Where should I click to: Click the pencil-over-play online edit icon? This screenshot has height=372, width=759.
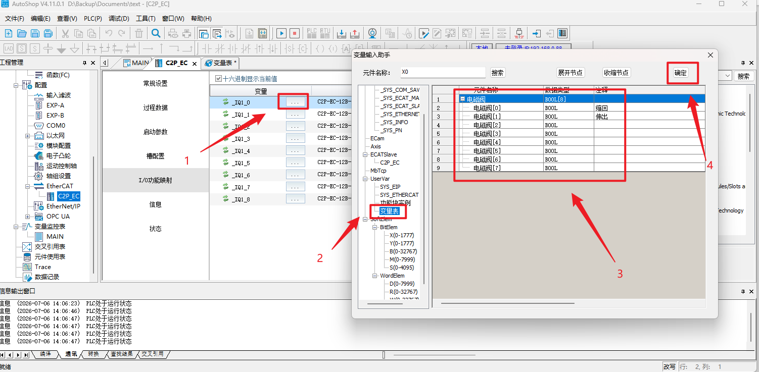tap(423, 34)
